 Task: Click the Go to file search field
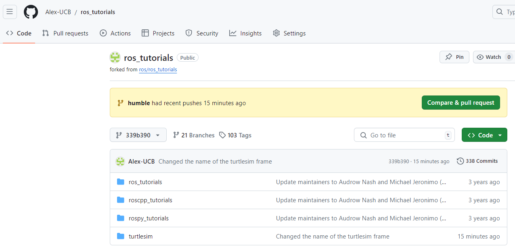(x=404, y=135)
